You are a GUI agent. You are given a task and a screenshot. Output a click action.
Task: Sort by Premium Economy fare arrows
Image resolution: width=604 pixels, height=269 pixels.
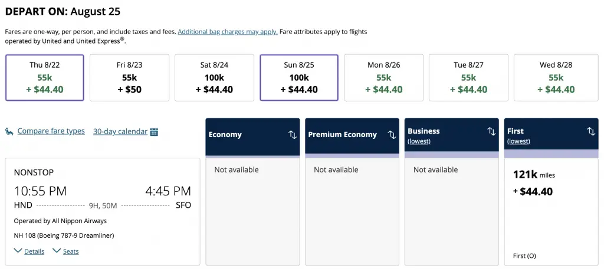coord(392,134)
